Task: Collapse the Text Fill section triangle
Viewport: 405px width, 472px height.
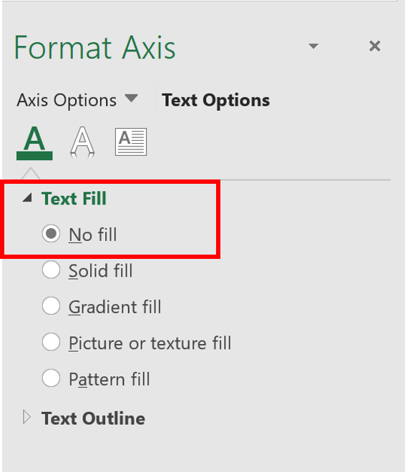Action: point(27,198)
